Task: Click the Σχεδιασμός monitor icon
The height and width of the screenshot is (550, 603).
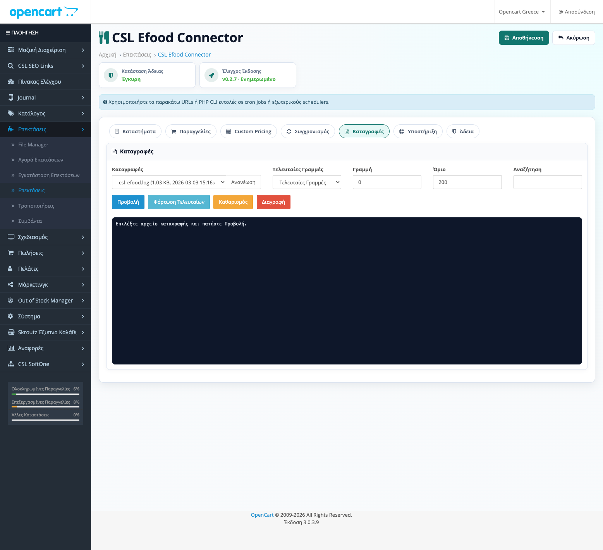Action: point(11,237)
